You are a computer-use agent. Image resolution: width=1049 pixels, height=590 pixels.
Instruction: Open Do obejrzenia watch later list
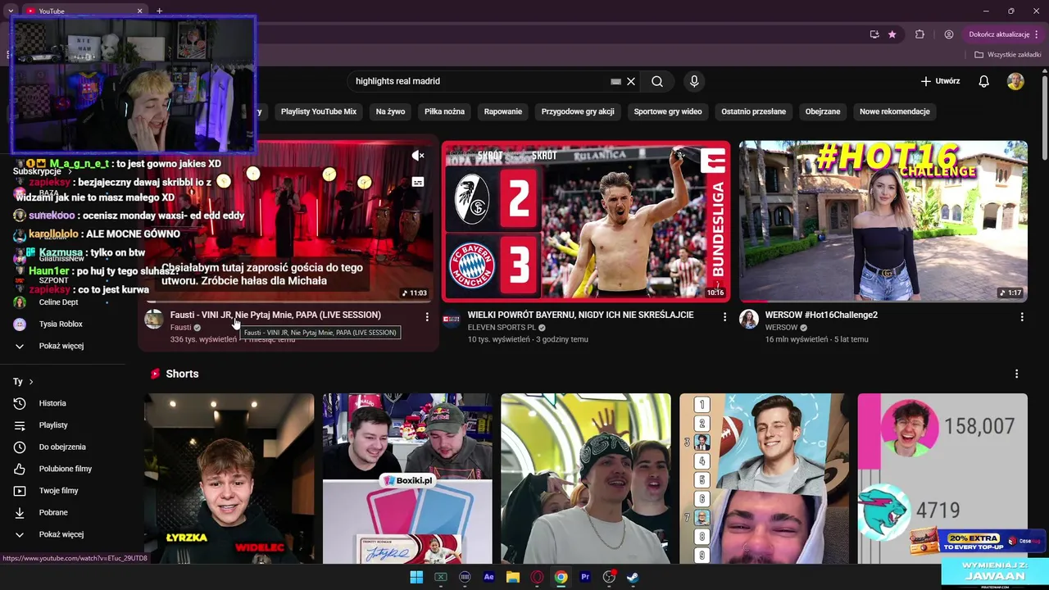click(x=63, y=447)
